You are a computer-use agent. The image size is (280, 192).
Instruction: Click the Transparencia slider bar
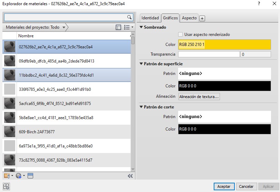(209, 54)
